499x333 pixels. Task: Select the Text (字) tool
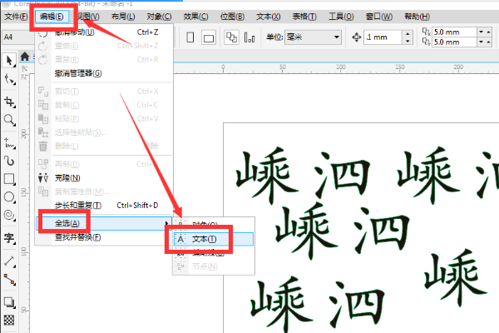9,239
